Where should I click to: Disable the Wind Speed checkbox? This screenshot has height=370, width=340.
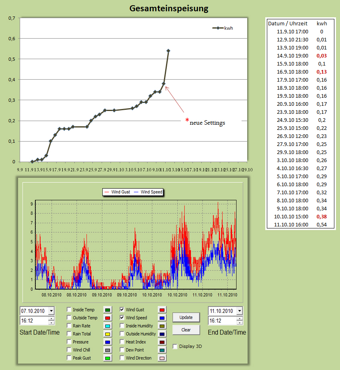pos(122,318)
